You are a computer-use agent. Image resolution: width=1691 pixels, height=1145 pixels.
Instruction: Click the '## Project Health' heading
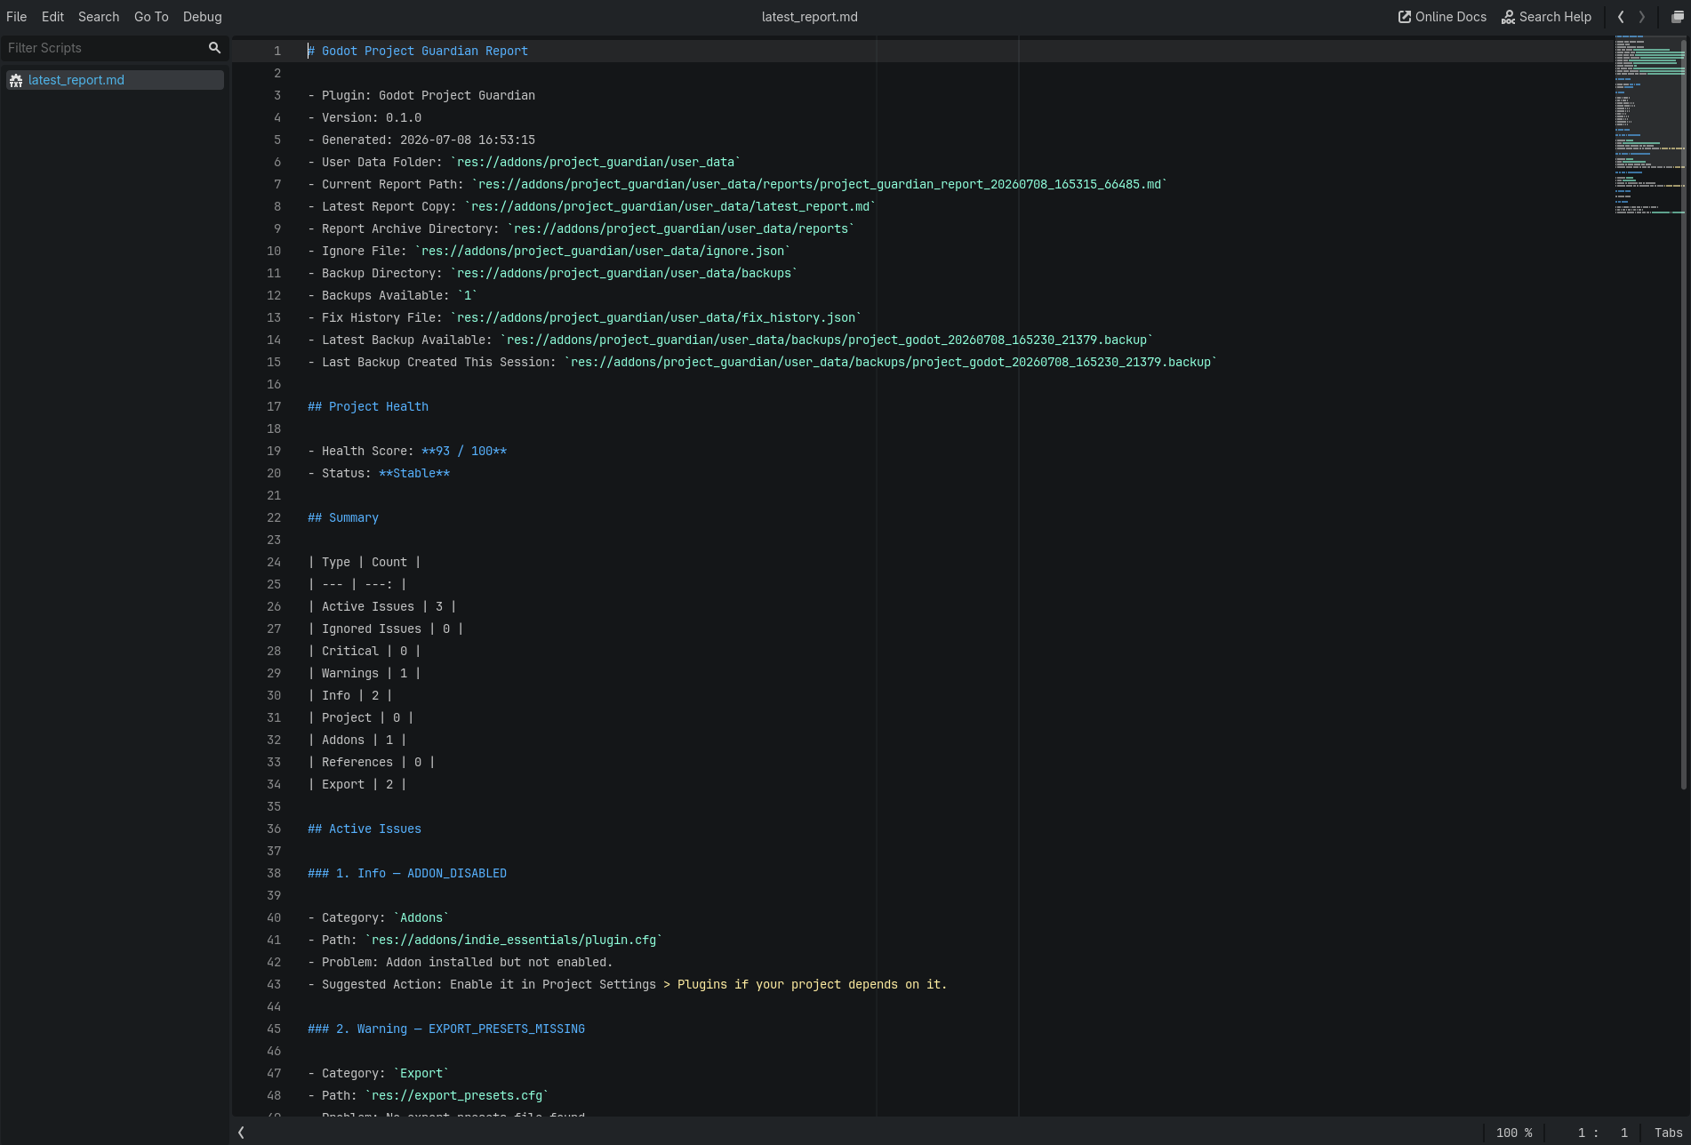pyautogui.click(x=368, y=406)
